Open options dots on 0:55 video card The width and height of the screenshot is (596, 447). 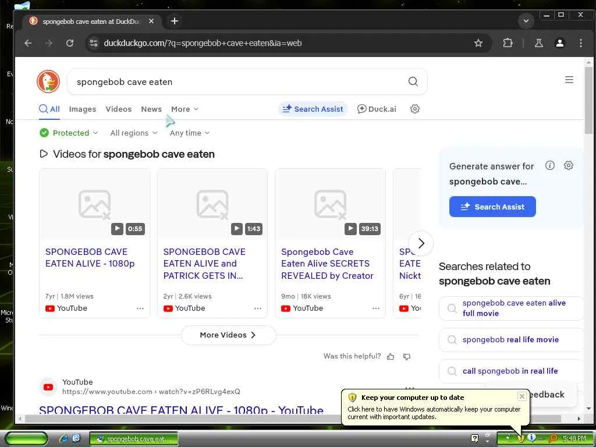pyautogui.click(x=140, y=308)
